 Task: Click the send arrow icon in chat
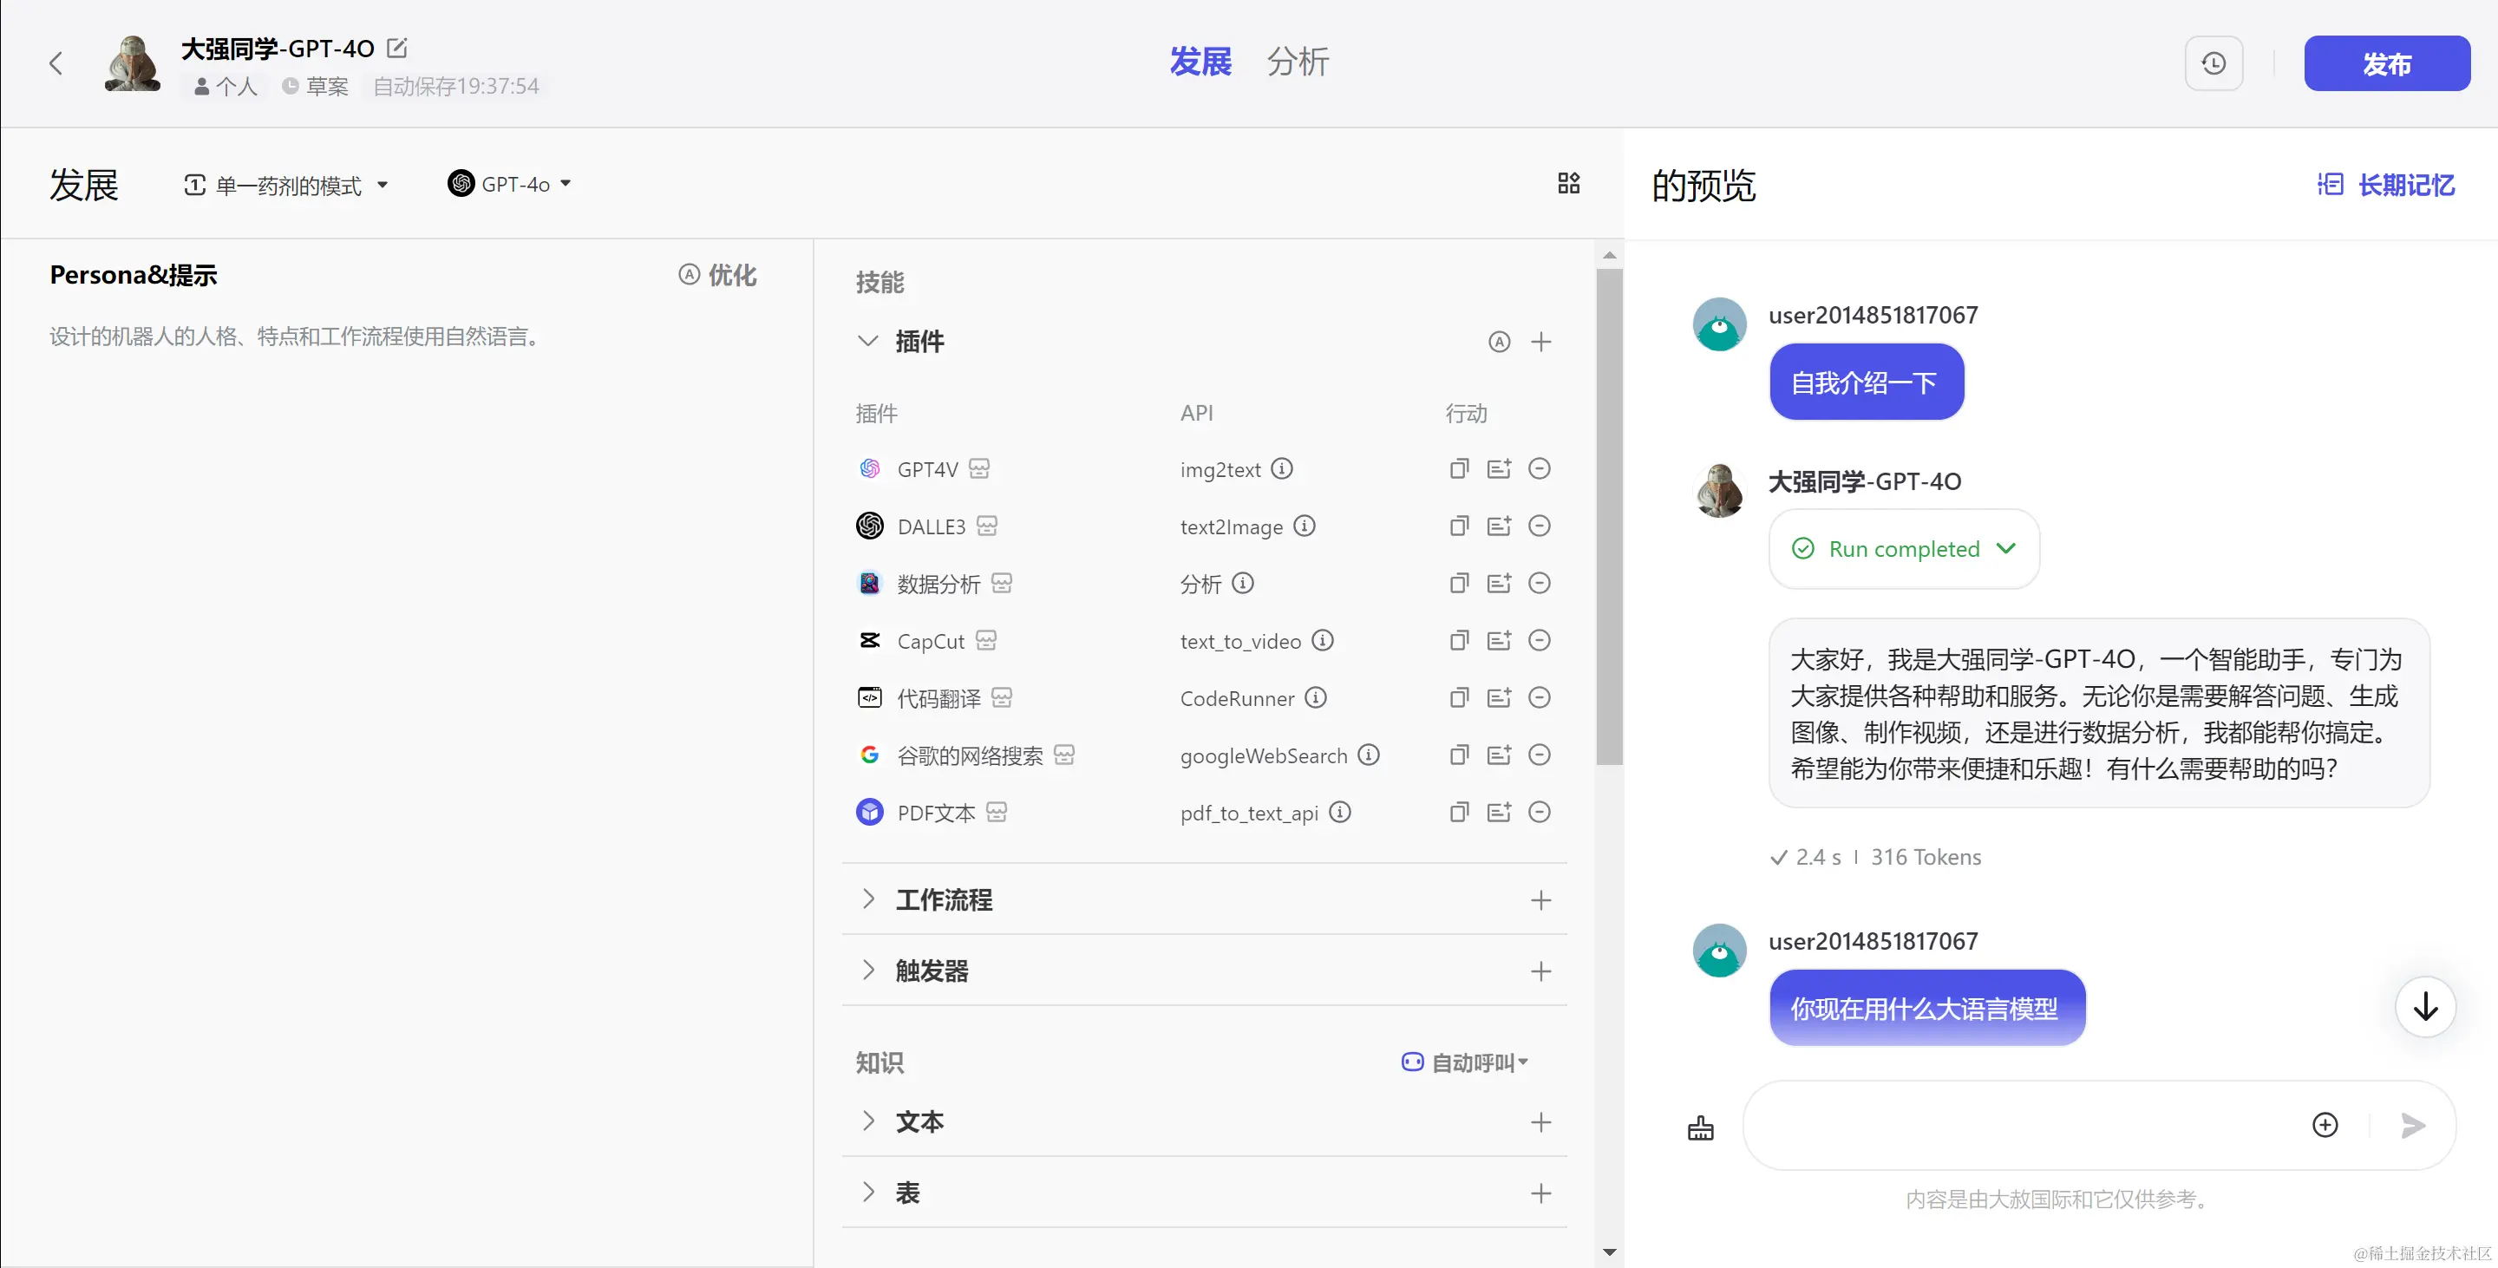pyautogui.click(x=2413, y=1125)
